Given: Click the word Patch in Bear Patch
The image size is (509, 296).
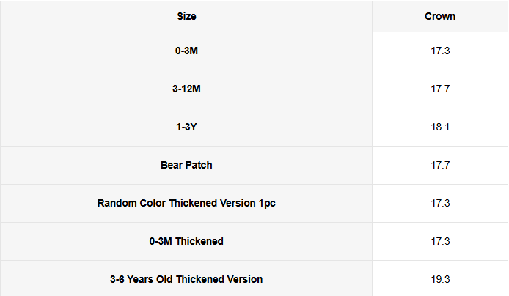Looking at the screenshot, I should pyautogui.click(x=199, y=165).
